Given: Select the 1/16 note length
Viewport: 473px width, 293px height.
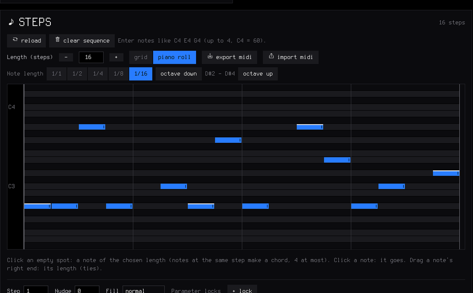Looking at the screenshot, I should 141,74.
